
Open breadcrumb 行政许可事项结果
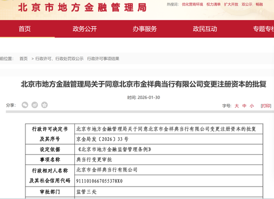click(103, 58)
